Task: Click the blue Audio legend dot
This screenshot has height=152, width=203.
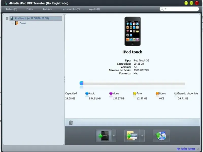Action: (87, 93)
